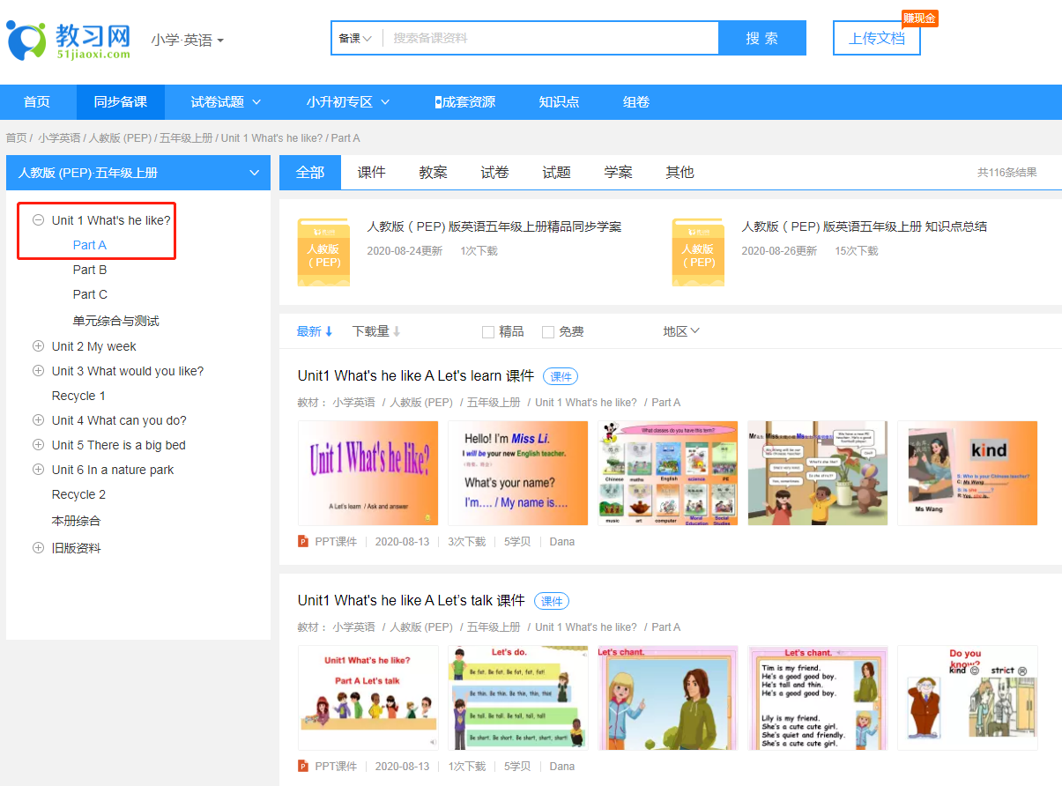Collapse the Unit 1 What's he like? node
Viewport: 1062px width, 786px height.
(x=38, y=220)
